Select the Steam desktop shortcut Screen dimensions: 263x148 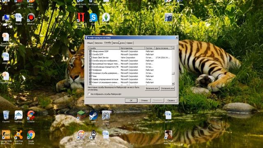[93, 116]
